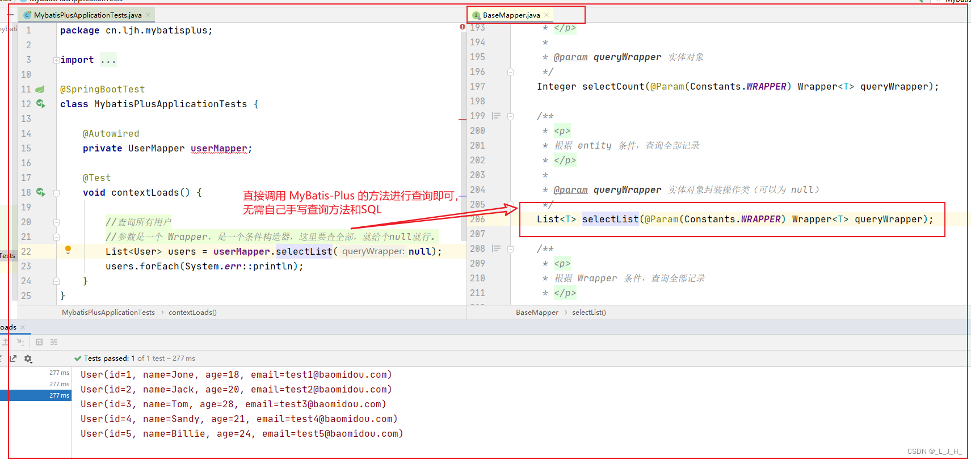Collapse the comment block starting on line 20
The image size is (971, 460).
coord(56,222)
